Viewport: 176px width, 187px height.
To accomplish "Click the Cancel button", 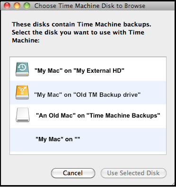I will pos(73,173).
